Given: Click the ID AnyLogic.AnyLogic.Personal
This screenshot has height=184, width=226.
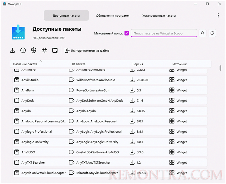Looking at the screenshot, I should click(96, 121).
